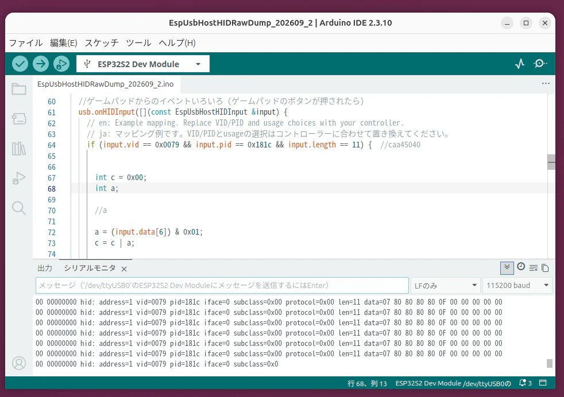Open the LF-only line ending dropdown
Viewport: 564px width, 397px height.
point(445,286)
